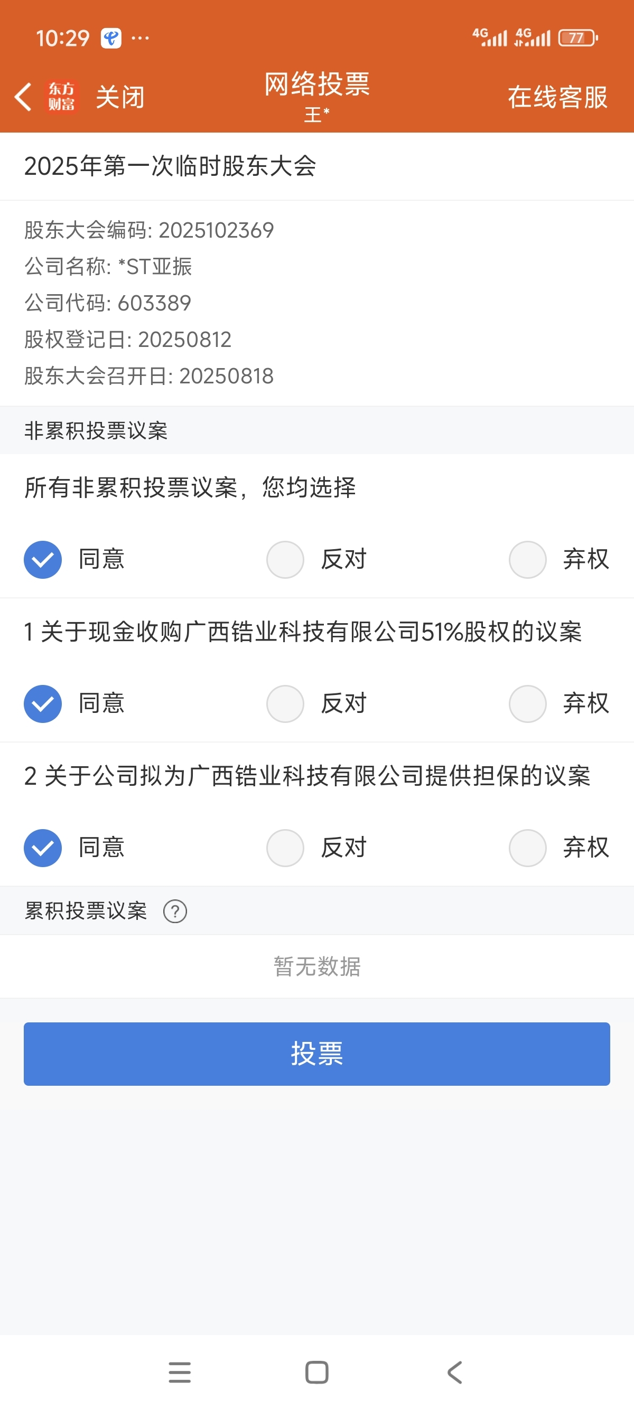Tap the 2025年第一次临时股东大会 title
The height and width of the screenshot is (1410, 634).
(x=170, y=166)
